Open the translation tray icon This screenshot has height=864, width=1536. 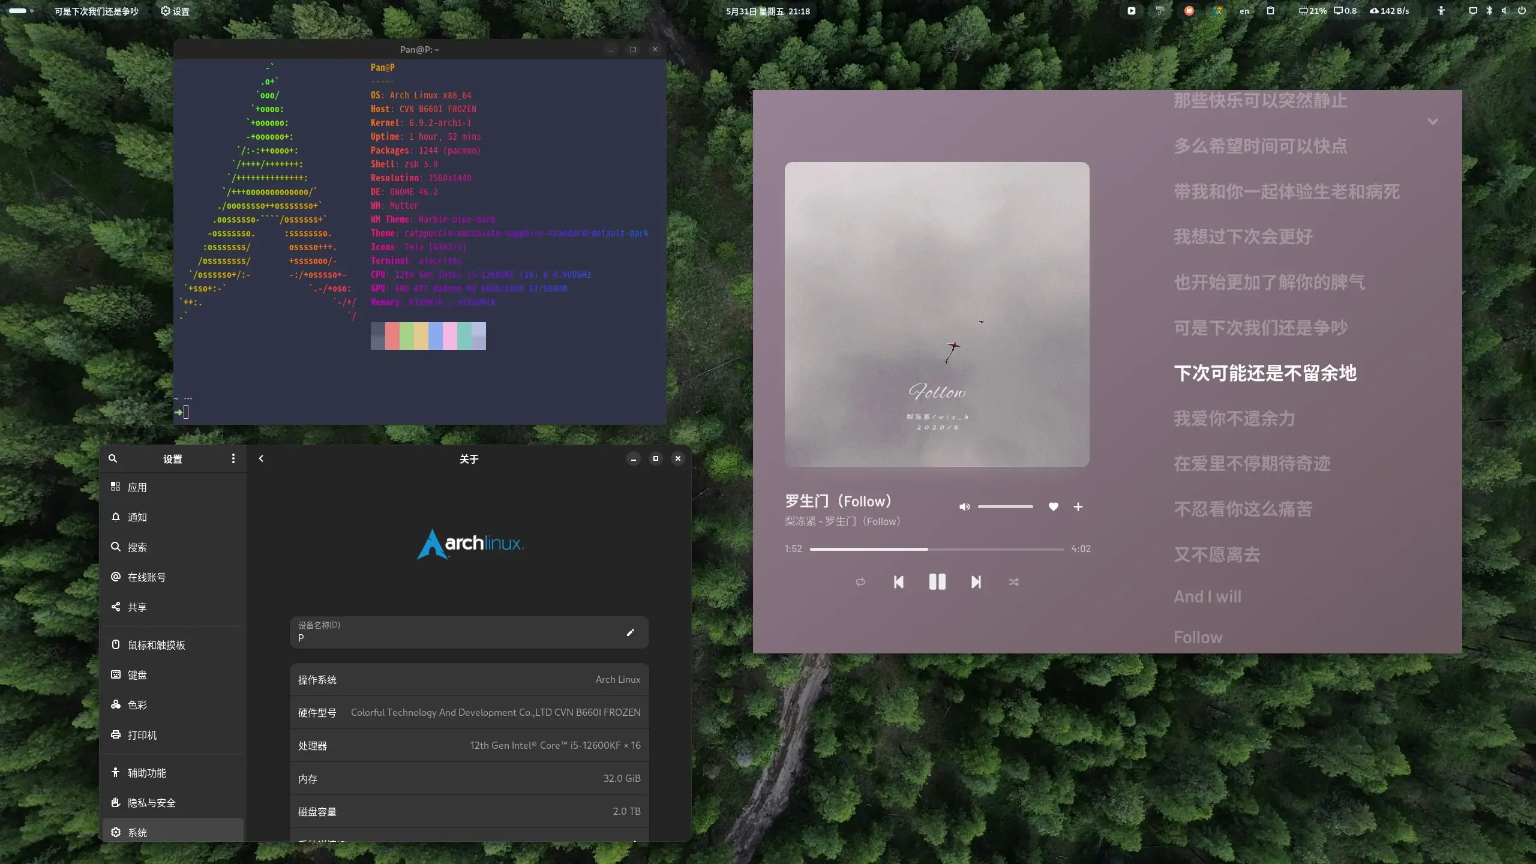tap(1217, 11)
